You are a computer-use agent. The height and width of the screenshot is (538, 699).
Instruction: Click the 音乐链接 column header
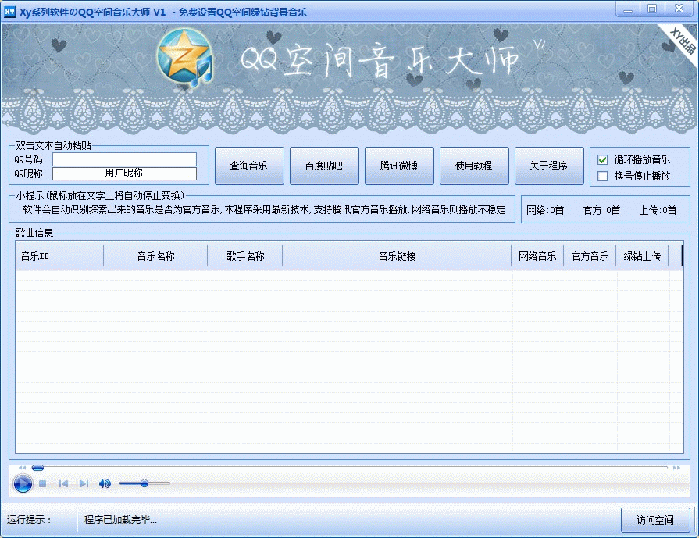pos(397,256)
